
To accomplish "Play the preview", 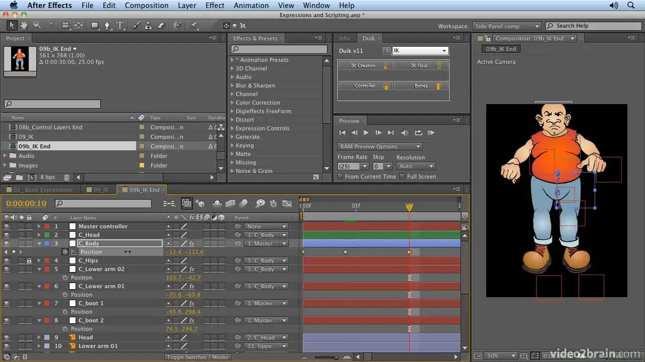I will coord(366,133).
